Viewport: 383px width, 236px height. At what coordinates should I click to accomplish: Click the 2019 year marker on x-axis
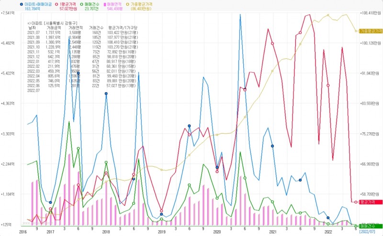coord(161,231)
